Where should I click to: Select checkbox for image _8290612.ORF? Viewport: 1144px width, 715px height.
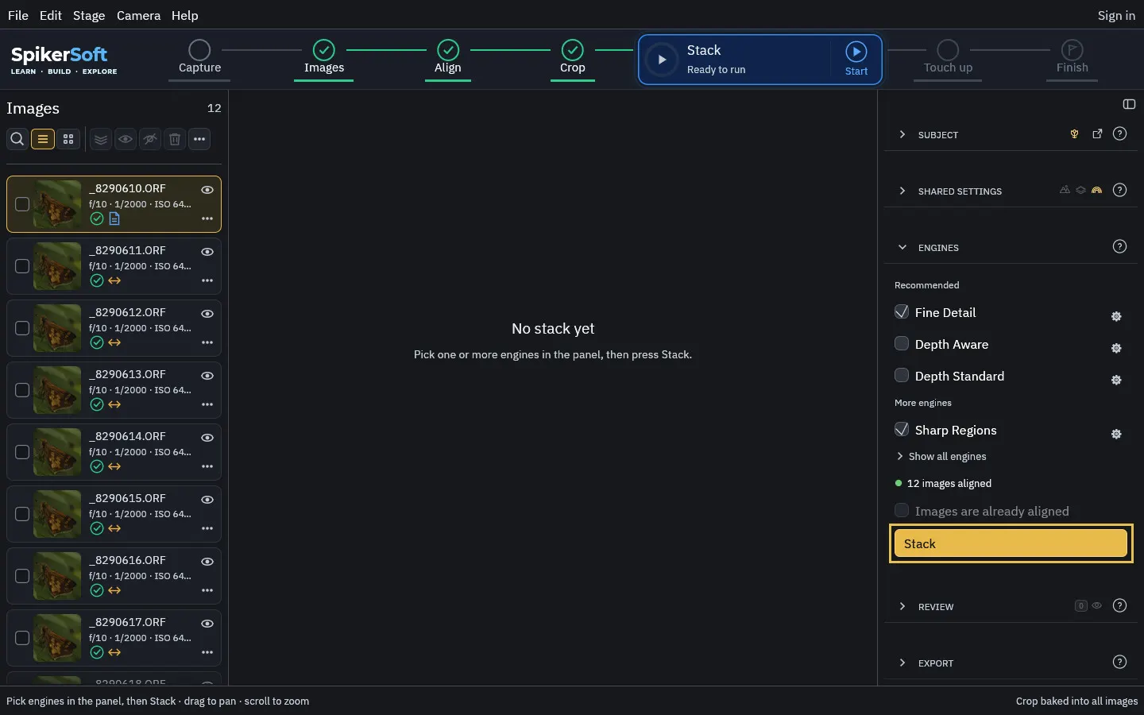click(22, 328)
